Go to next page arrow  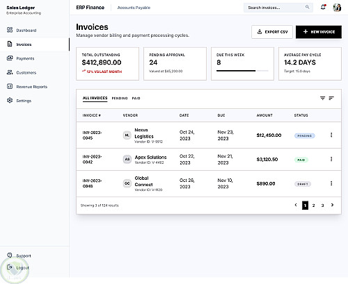332,205
